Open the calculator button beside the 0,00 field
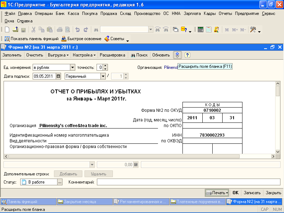This screenshot has height=213, width=284. [x=136, y=165]
